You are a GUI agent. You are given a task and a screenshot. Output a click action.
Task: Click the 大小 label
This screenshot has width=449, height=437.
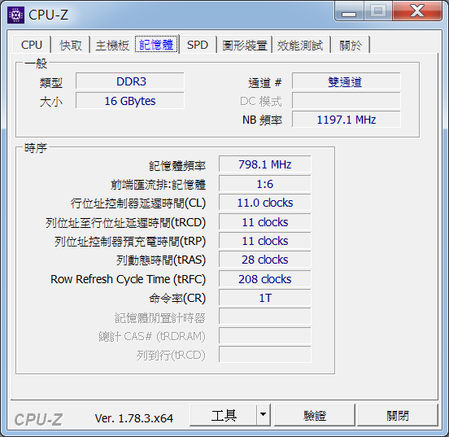tap(50, 102)
